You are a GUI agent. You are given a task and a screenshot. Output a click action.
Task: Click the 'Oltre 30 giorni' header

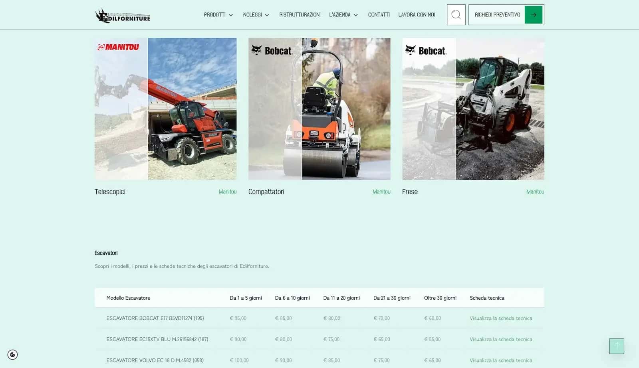(x=440, y=298)
